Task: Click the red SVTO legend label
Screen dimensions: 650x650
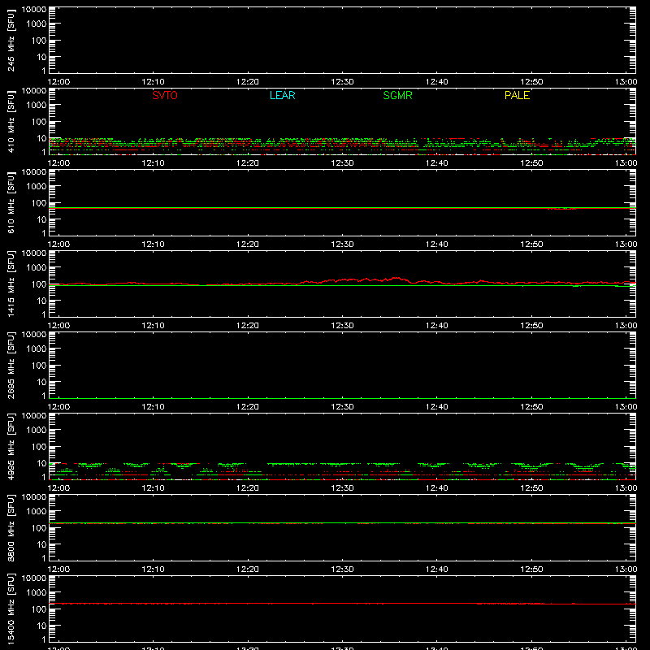Action: [165, 95]
